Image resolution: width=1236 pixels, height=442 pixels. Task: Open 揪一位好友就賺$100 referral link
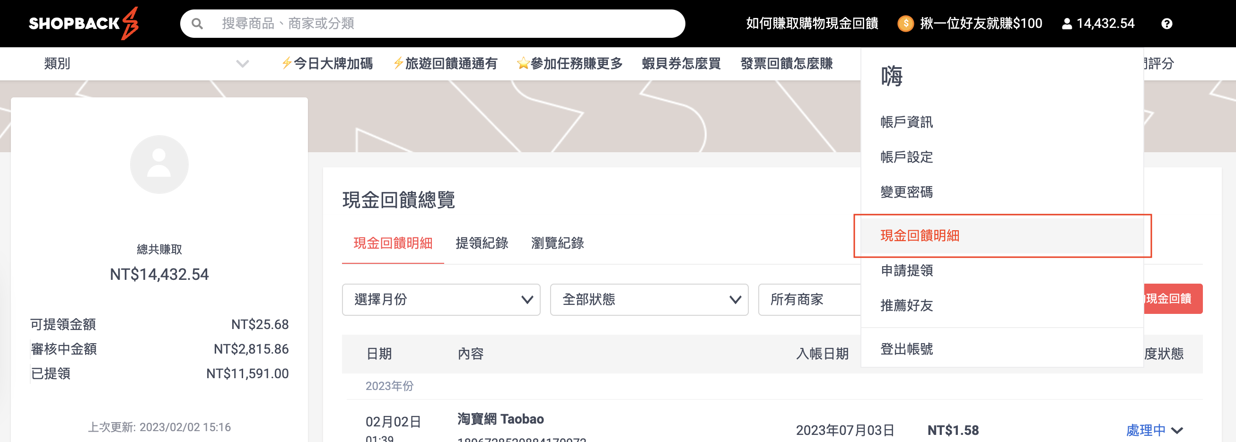981,24
